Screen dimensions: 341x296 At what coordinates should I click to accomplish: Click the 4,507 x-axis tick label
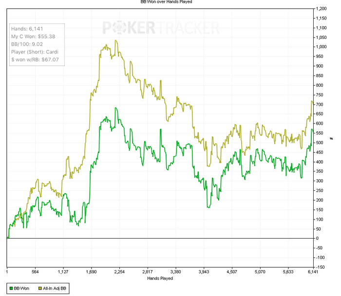pos(232,272)
